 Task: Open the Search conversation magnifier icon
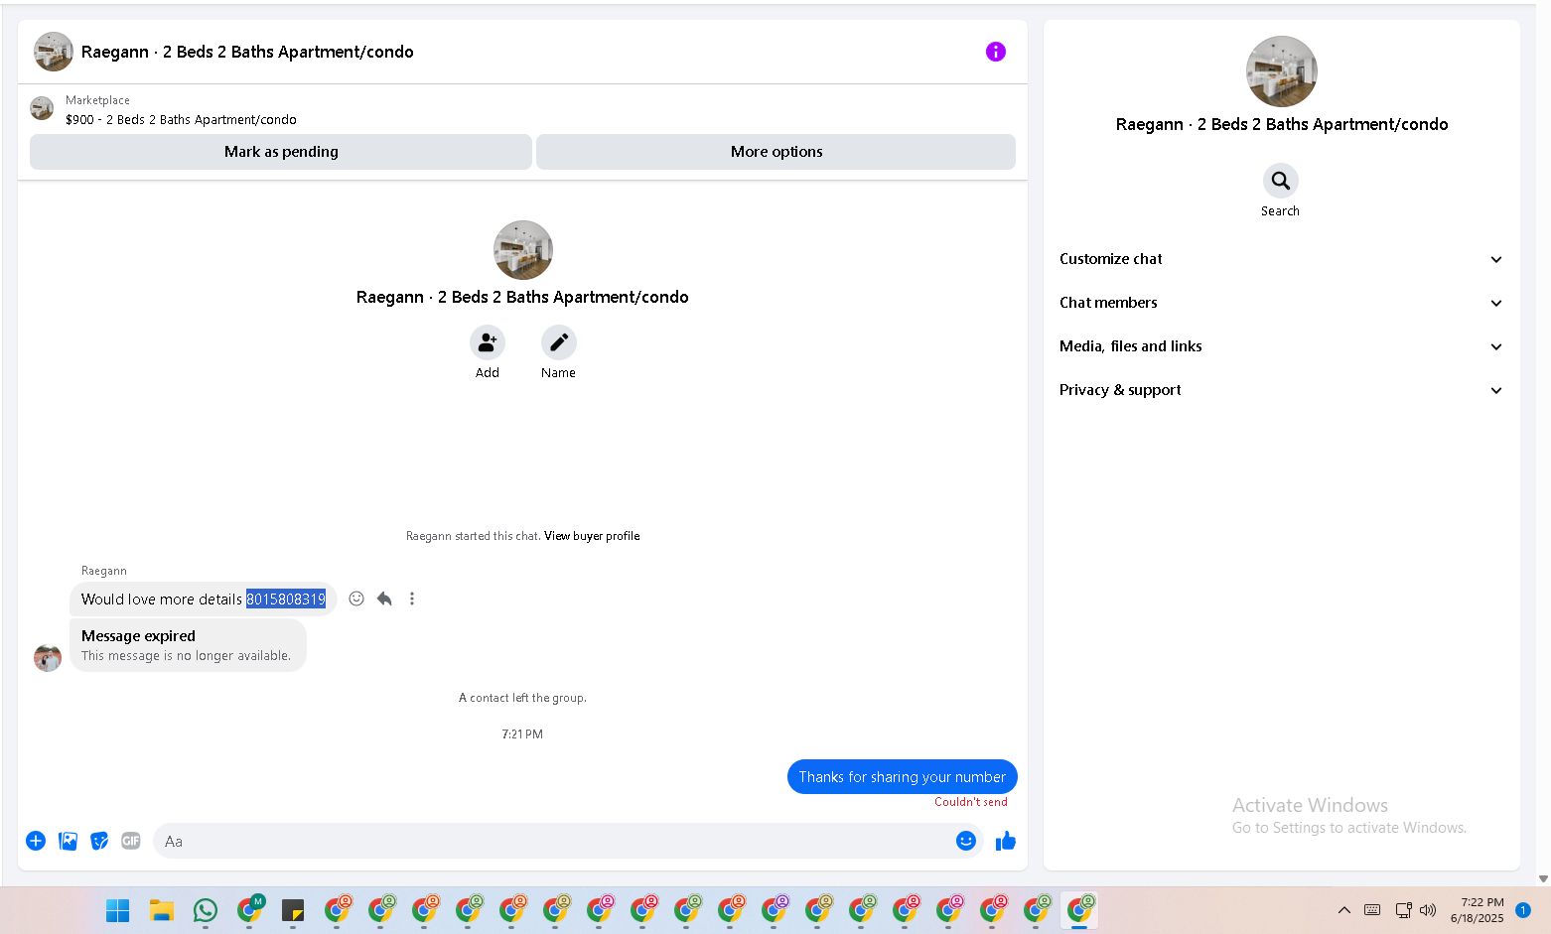1281,181
